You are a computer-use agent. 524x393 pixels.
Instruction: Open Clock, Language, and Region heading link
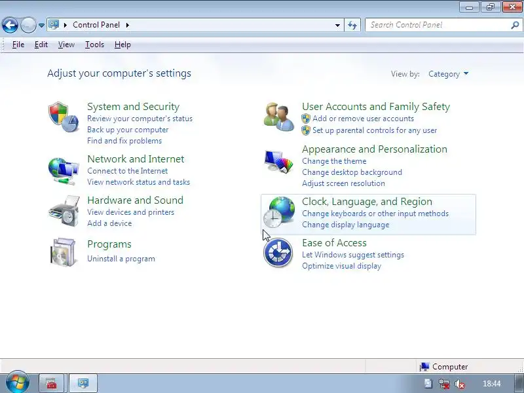[367, 202]
